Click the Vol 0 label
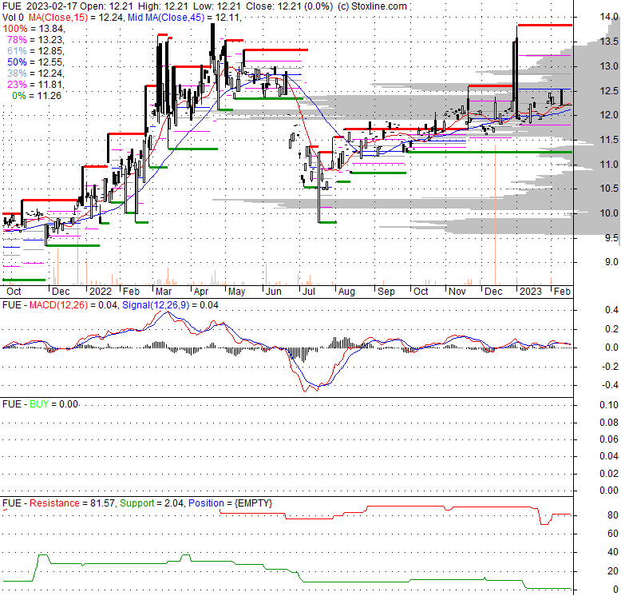This screenshot has width=621, height=596. (x=13, y=18)
